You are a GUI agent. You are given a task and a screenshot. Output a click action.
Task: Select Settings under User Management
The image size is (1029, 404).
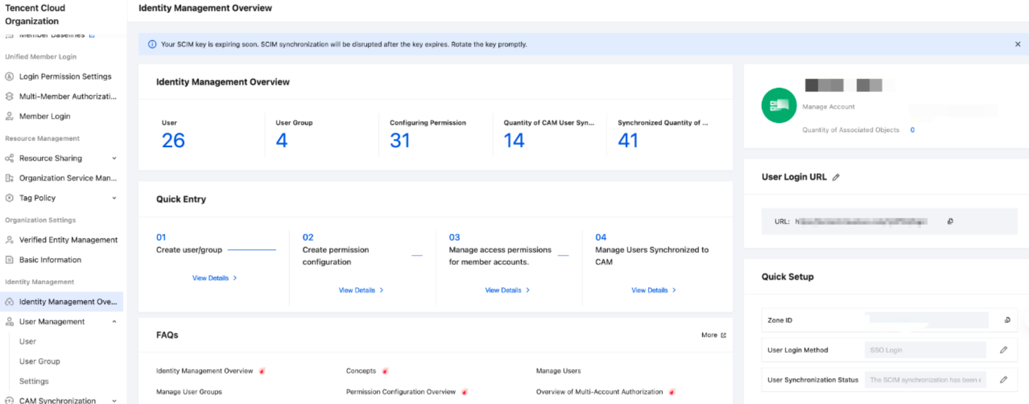click(34, 381)
